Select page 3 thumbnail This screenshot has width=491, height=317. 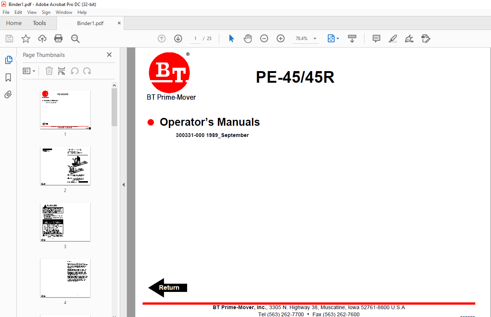click(65, 222)
